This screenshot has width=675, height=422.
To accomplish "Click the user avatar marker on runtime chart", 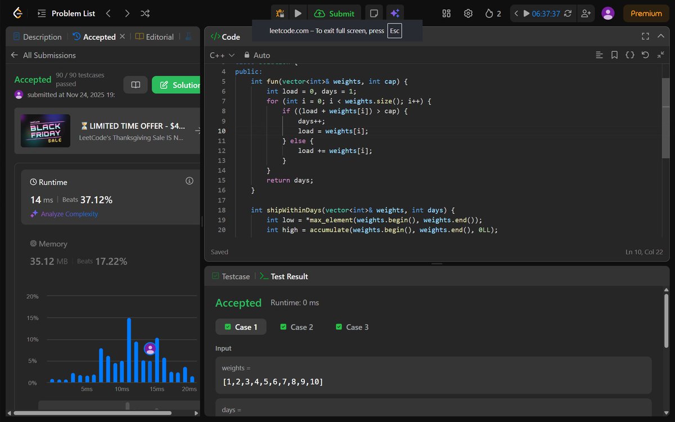I will (x=150, y=348).
